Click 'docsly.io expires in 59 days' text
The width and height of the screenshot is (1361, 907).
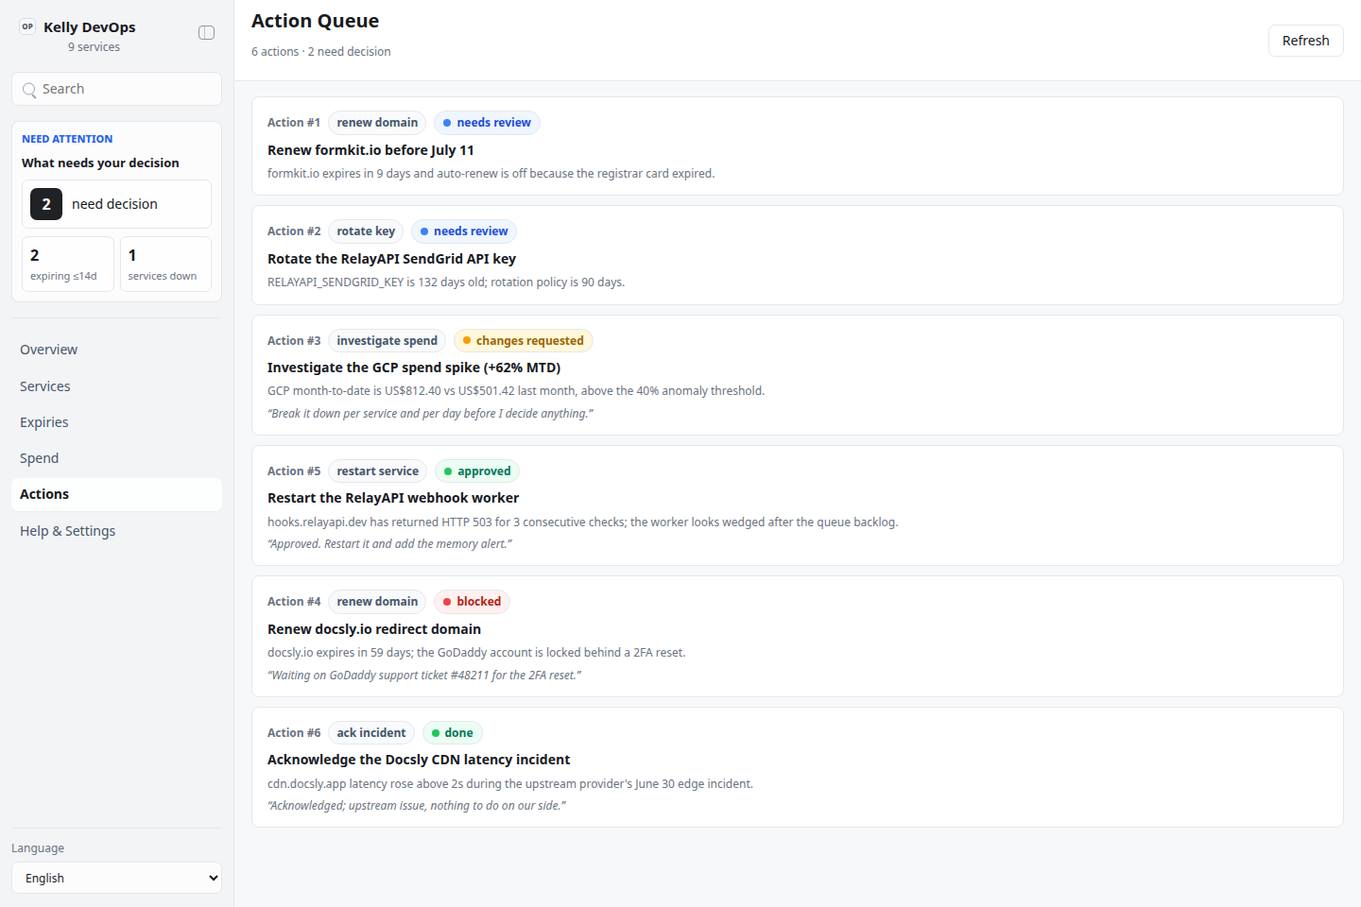click(x=476, y=653)
